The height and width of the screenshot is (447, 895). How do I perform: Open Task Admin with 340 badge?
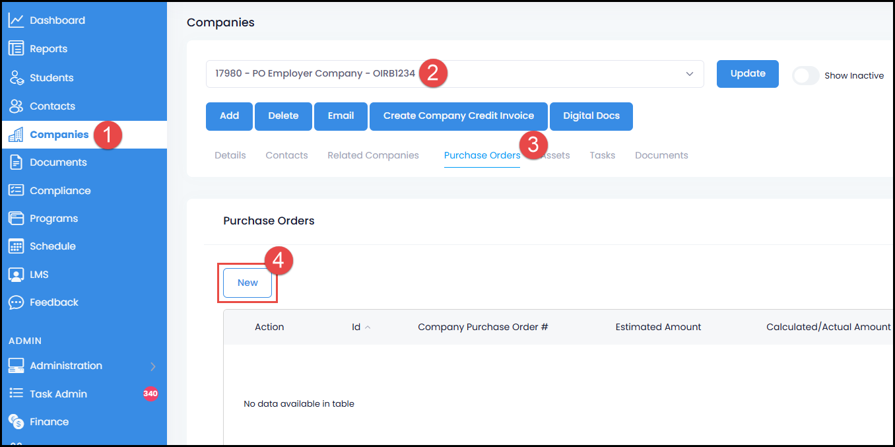[58, 394]
